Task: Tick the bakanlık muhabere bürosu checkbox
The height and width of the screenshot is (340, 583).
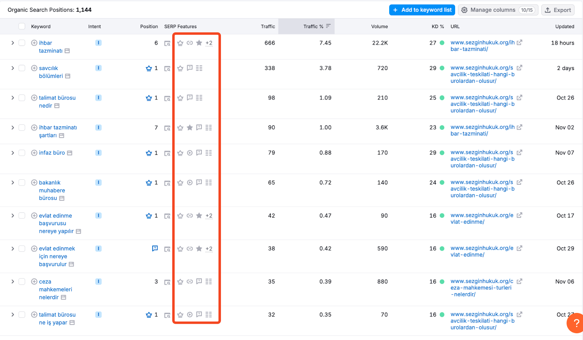Action: click(x=22, y=183)
